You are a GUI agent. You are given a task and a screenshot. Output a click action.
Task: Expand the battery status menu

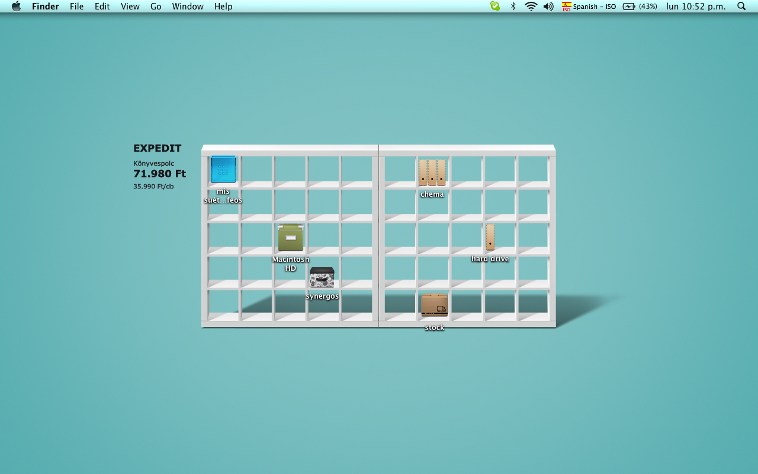click(640, 7)
